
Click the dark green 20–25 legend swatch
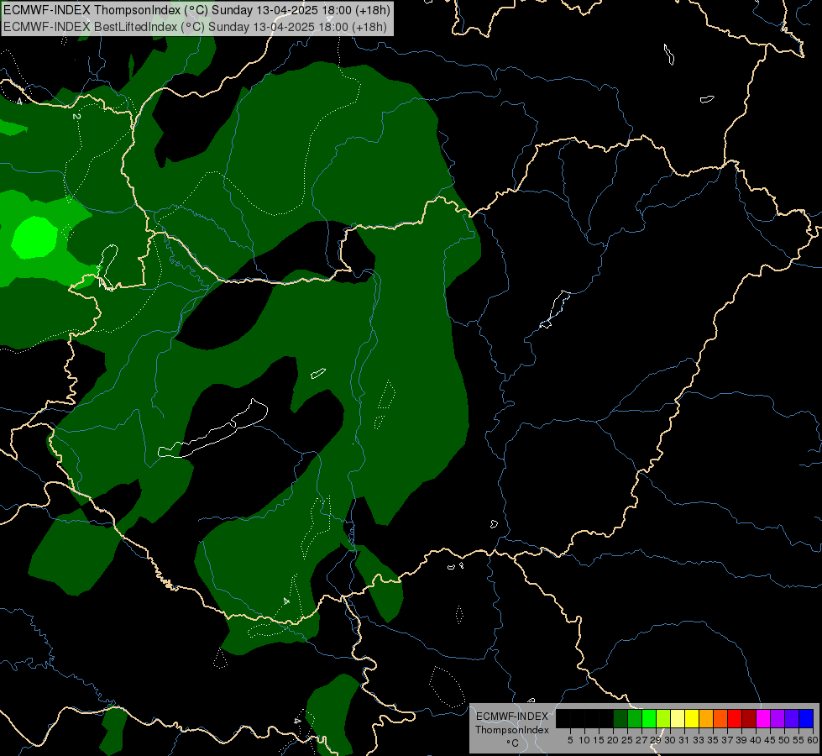(620, 718)
